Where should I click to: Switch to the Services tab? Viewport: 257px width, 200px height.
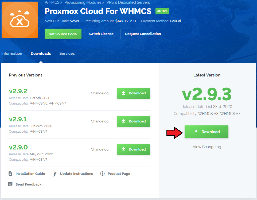pyautogui.click(x=67, y=53)
